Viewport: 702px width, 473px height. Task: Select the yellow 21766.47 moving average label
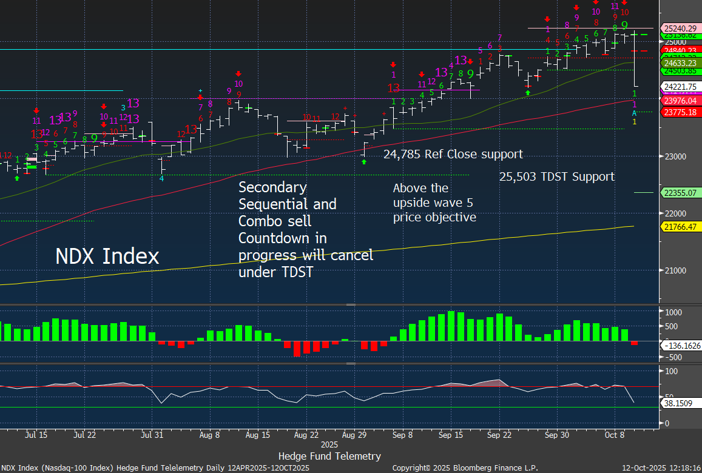tap(680, 226)
